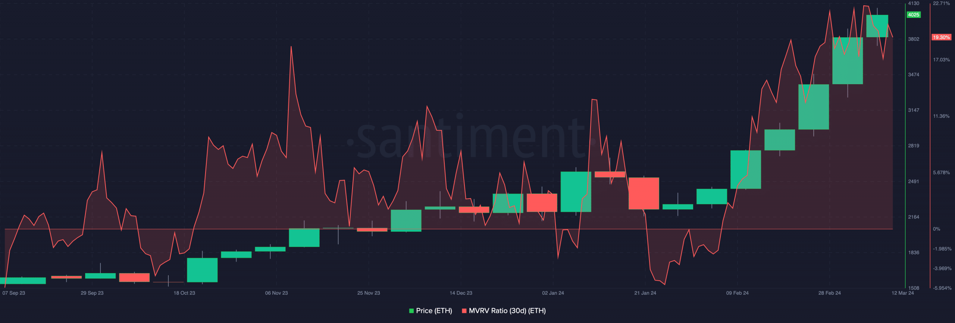The image size is (955, 323).
Task: Select the 18 Oct 23 date label
Action: click(184, 293)
